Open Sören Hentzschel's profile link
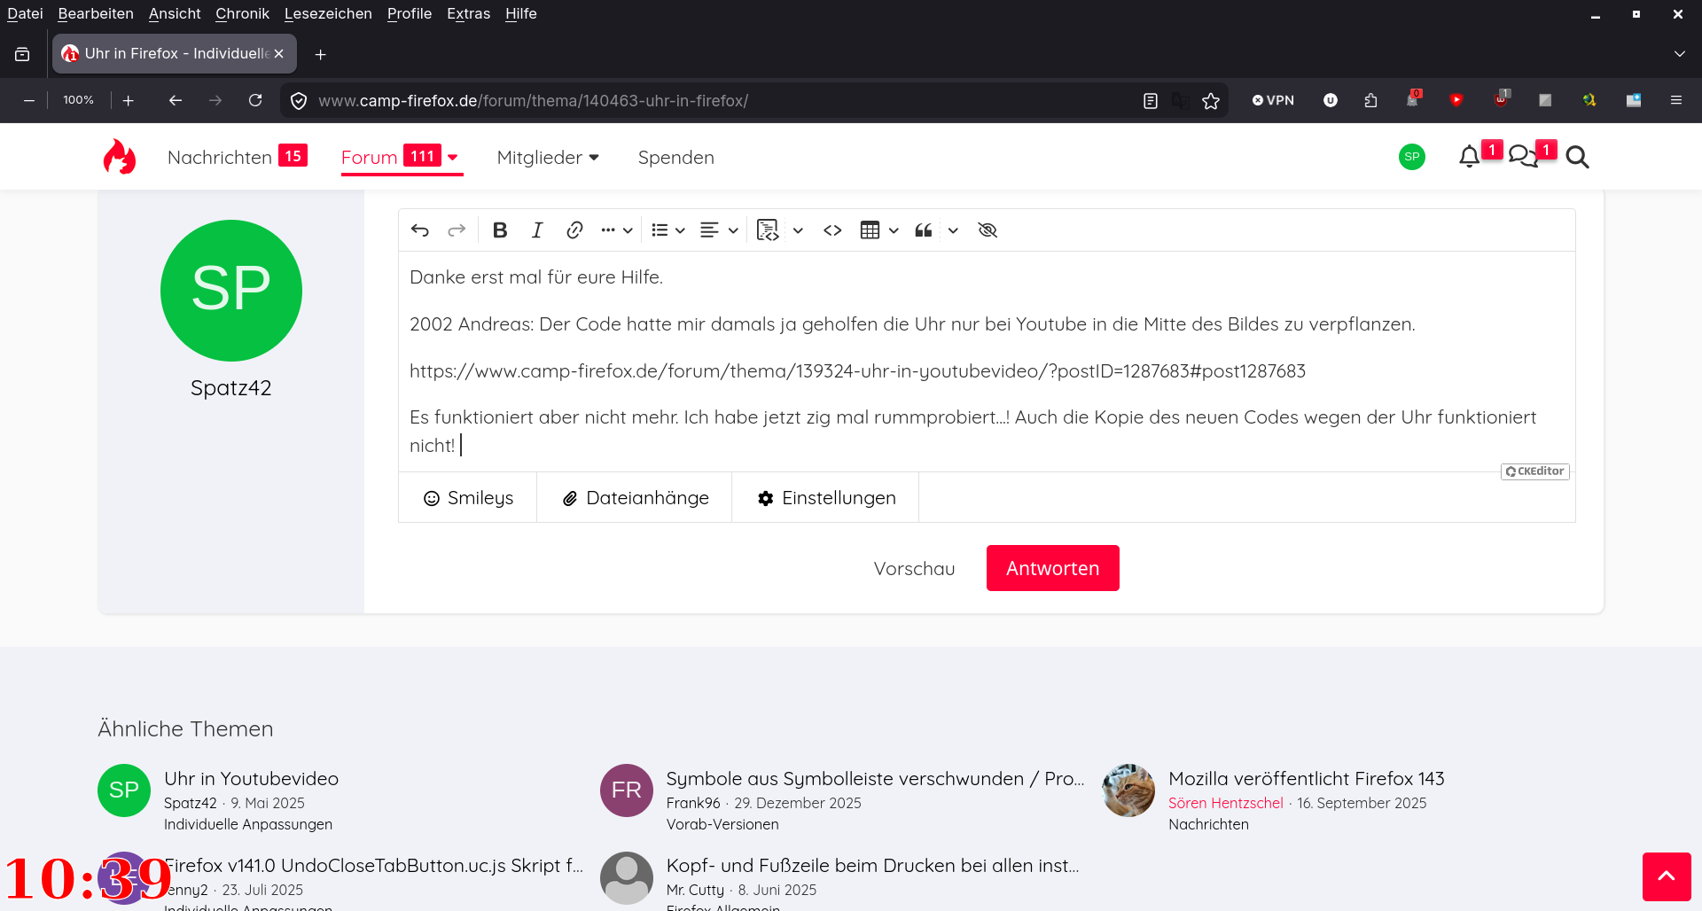Viewport: 1702px width, 911px height. click(x=1226, y=803)
